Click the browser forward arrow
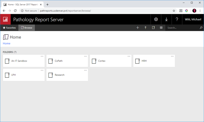 pyautogui.click(x=10, y=11)
